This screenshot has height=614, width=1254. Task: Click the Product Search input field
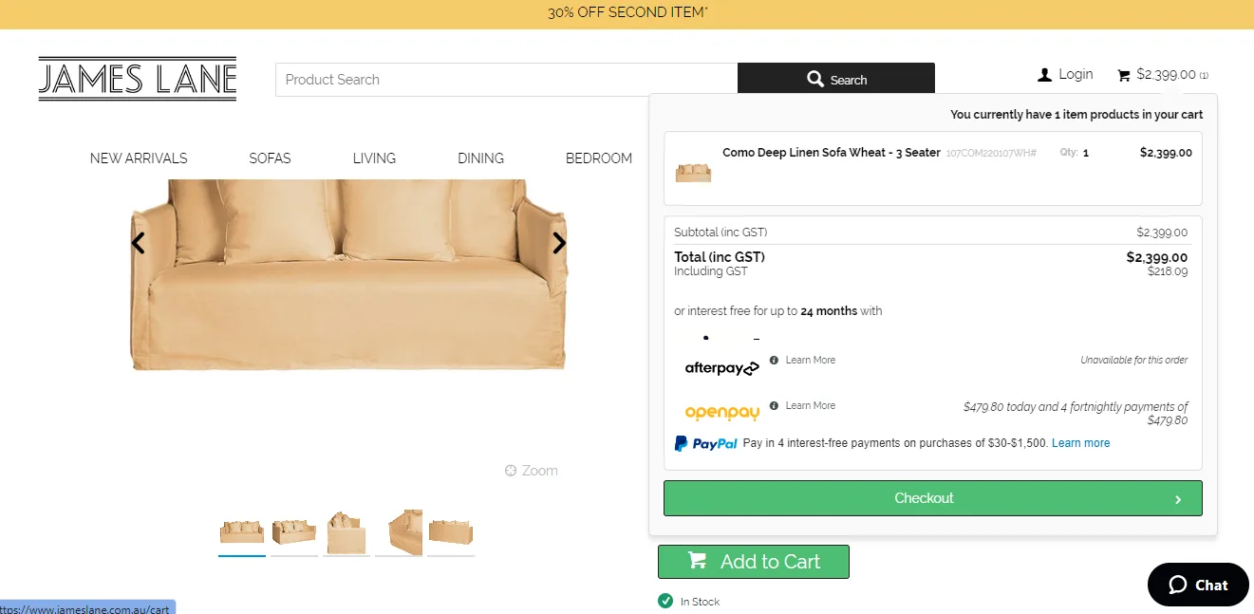click(506, 80)
